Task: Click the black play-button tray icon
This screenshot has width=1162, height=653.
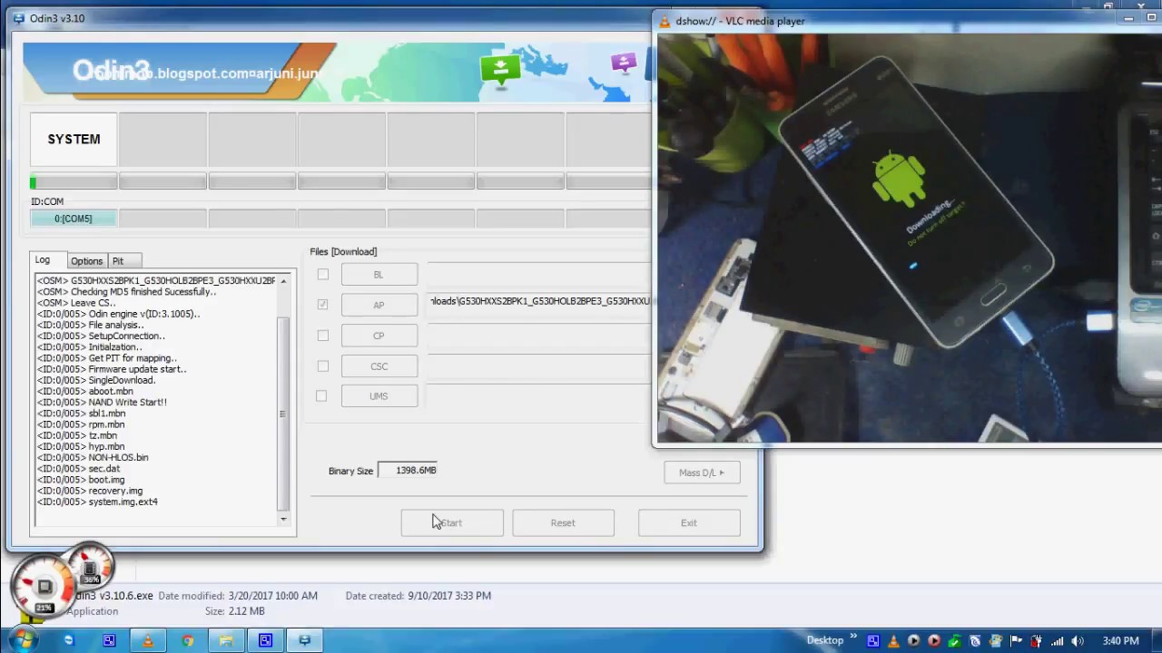Action: [913, 640]
